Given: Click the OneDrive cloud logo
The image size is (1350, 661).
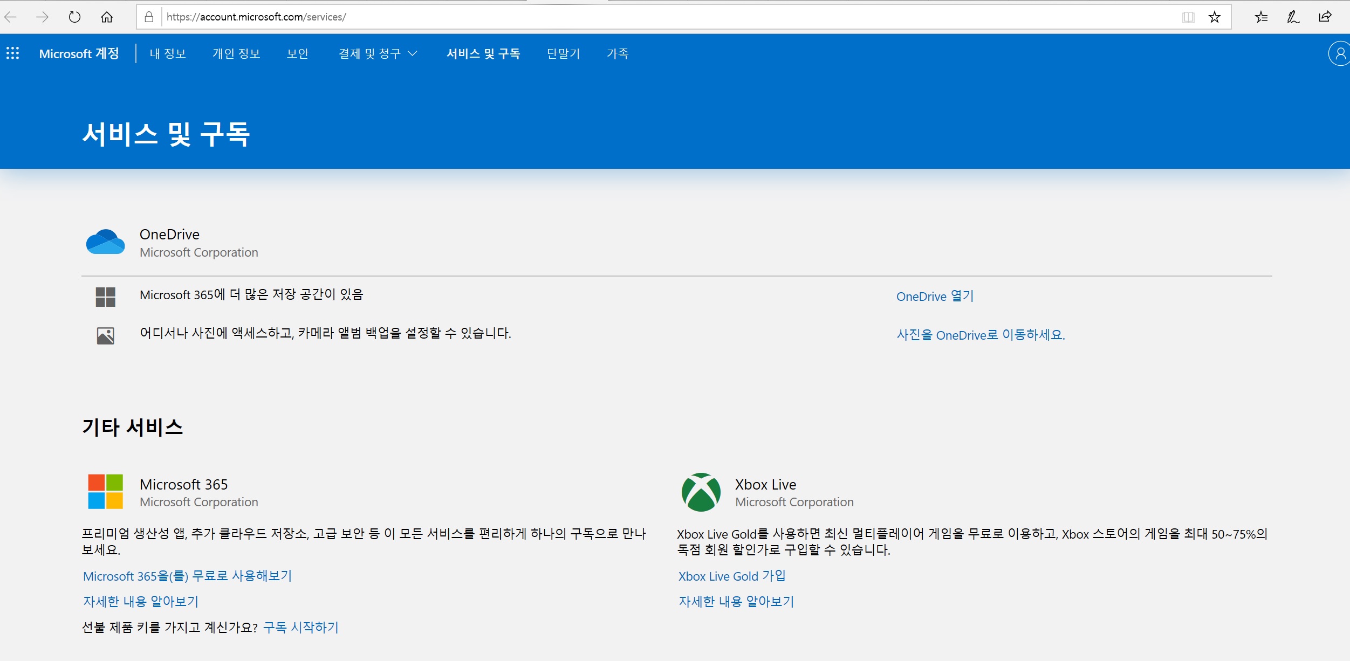Looking at the screenshot, I should 105,242.
